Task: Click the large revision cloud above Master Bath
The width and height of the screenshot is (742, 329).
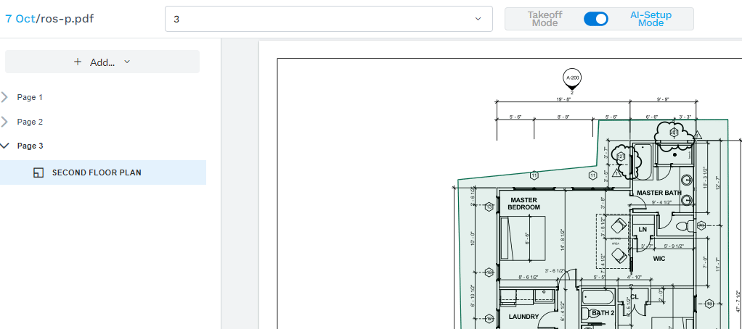Action: click(674, 133)
